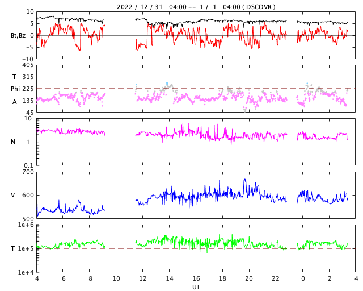Viewport: 363px width, 291px height.
Task: Click the '315' phi tick label
Action: point(28,77)
